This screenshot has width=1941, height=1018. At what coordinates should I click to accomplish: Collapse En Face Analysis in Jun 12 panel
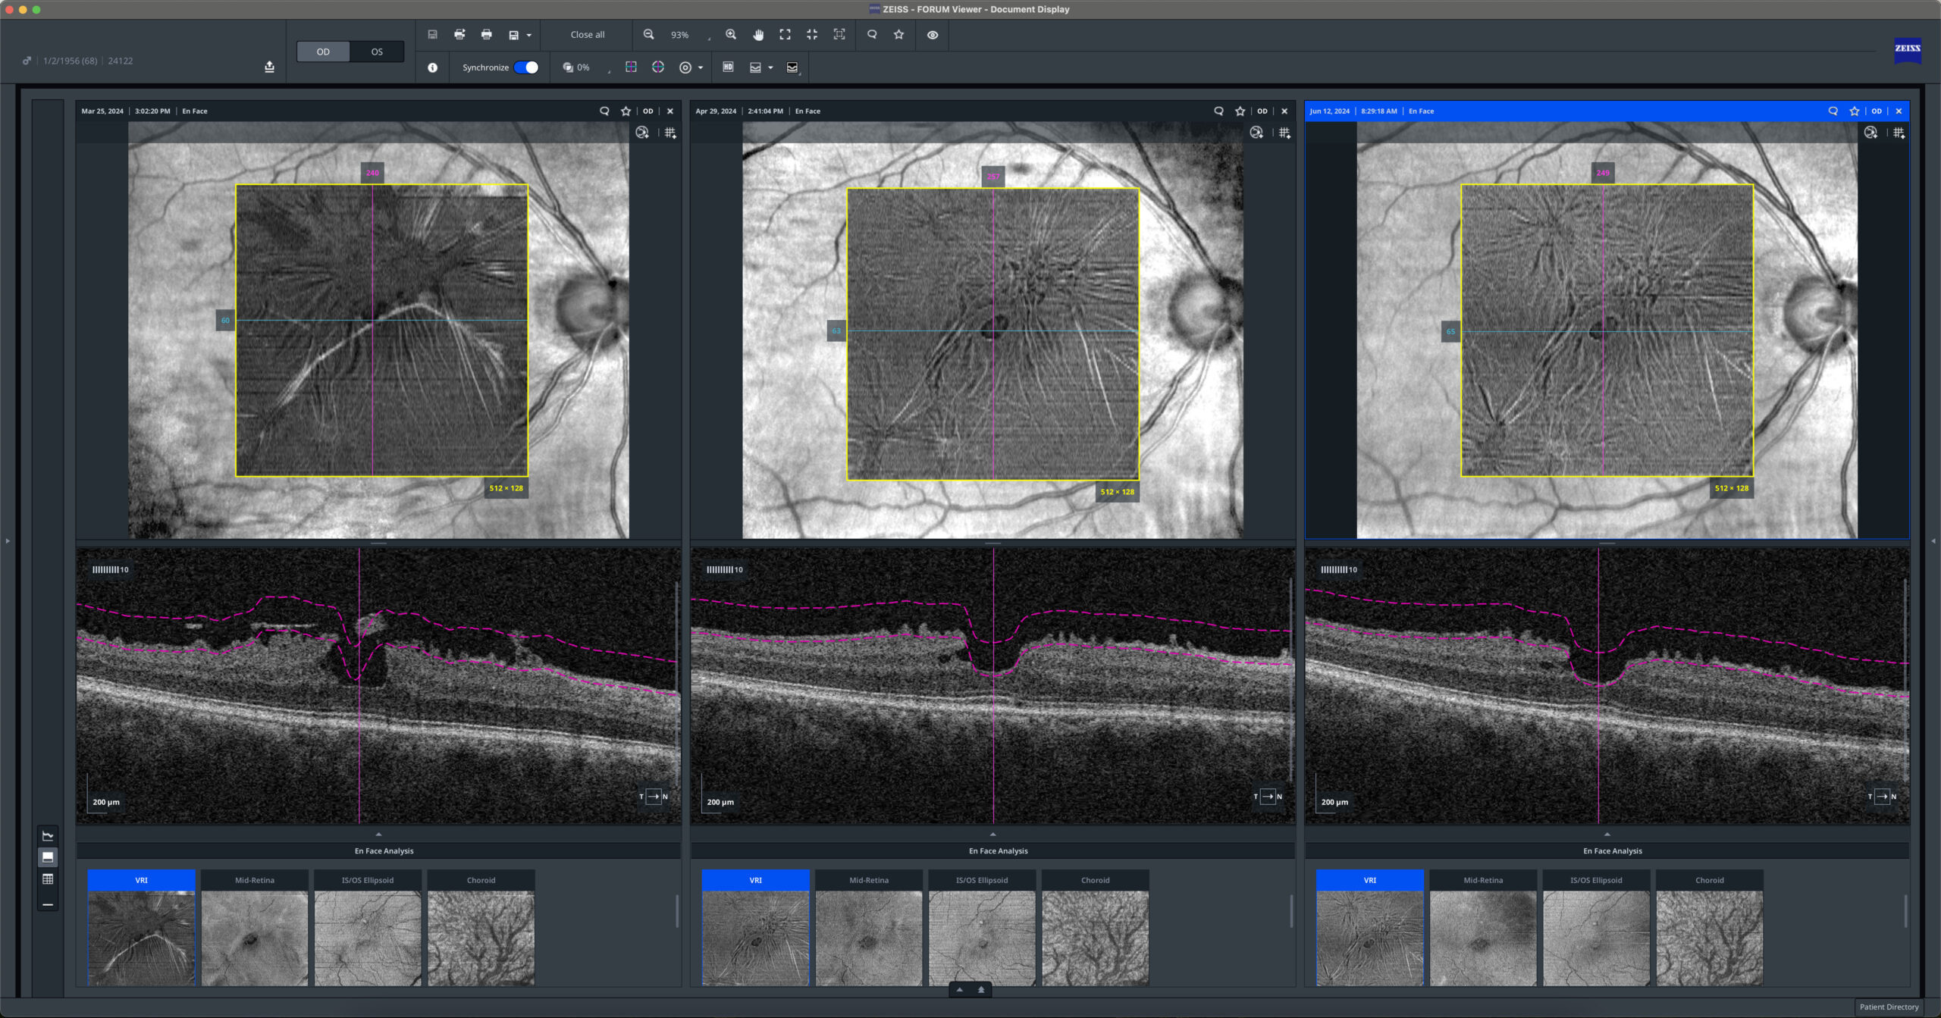pos(1607,834)
